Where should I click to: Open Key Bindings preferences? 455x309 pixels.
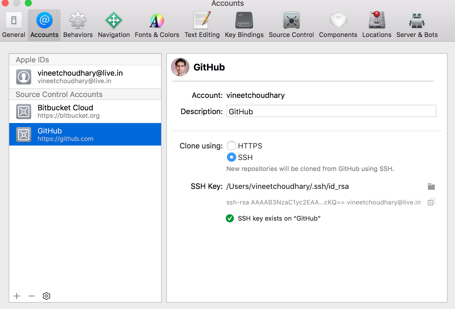244,25
